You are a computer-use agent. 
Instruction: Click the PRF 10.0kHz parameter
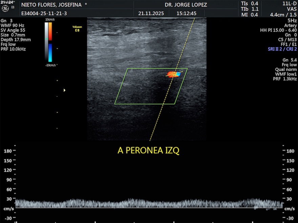click(13, 49)
